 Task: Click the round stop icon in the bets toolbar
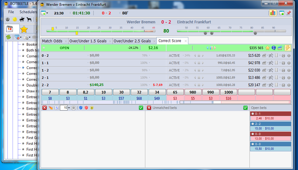click(x=73, y=108)
